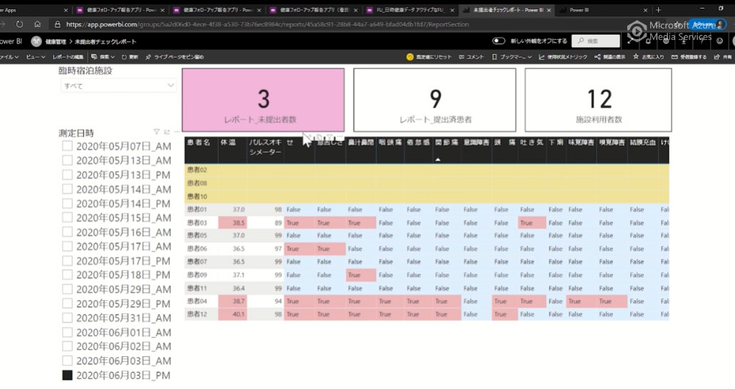
Task: Select 患者10 row in table
Action: pos(426,197)
